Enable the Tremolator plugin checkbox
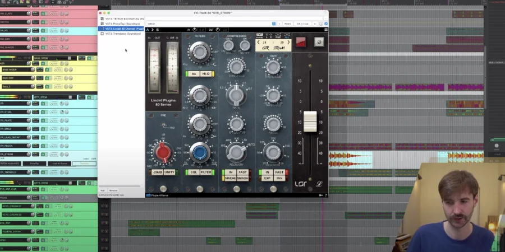505x252 pixels. coord(102,34)
